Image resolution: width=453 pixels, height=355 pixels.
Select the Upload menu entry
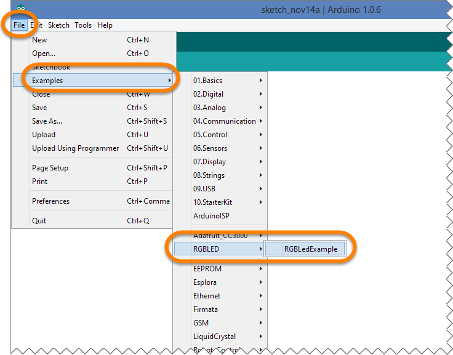pos(93,135)
